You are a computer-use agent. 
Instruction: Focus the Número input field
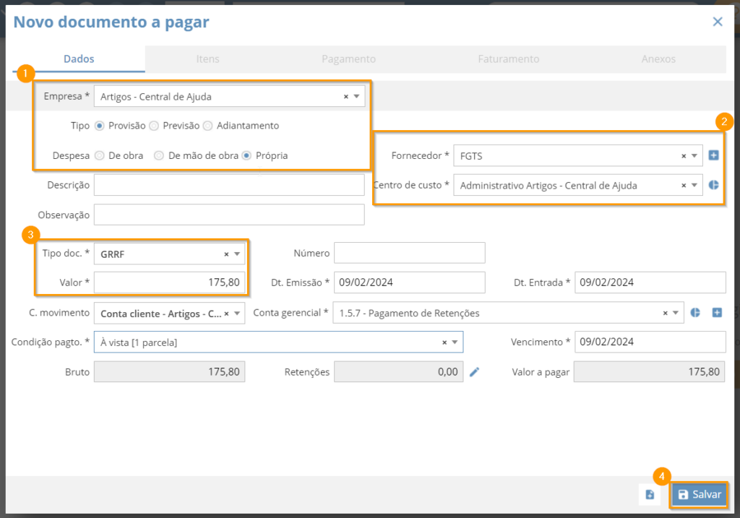pyautogui.click(x=409, y=253)
